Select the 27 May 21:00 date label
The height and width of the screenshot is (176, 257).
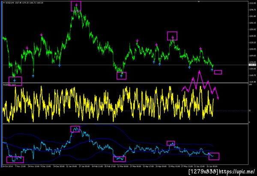[187, 166]
